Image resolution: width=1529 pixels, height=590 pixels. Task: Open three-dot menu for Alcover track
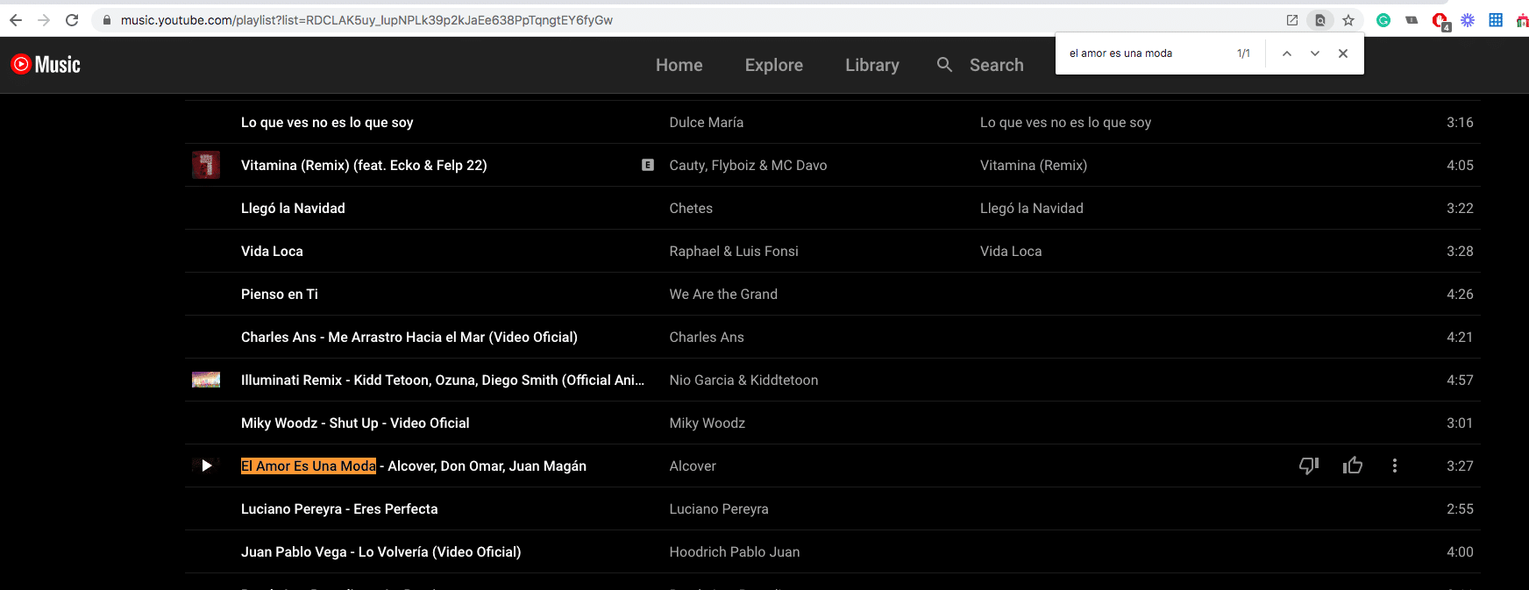1394,466
